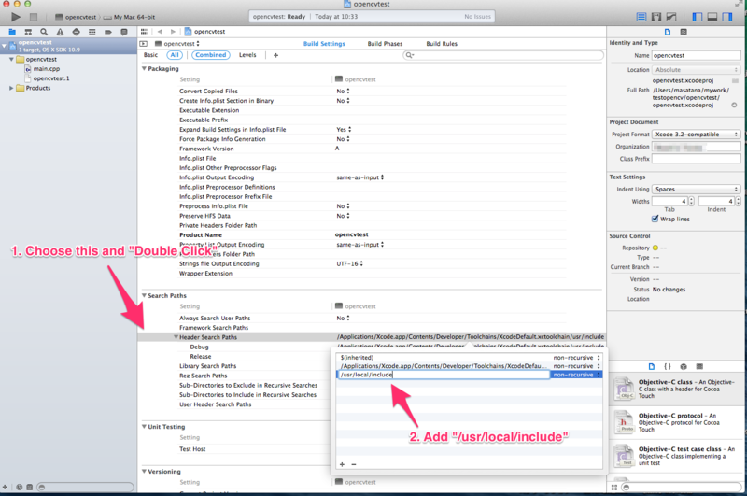Open opencvtest target selector popup
This screenshot has height=496, width=747.
(177, 43)
